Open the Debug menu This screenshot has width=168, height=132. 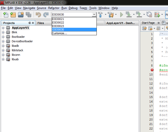click(73, 8)
